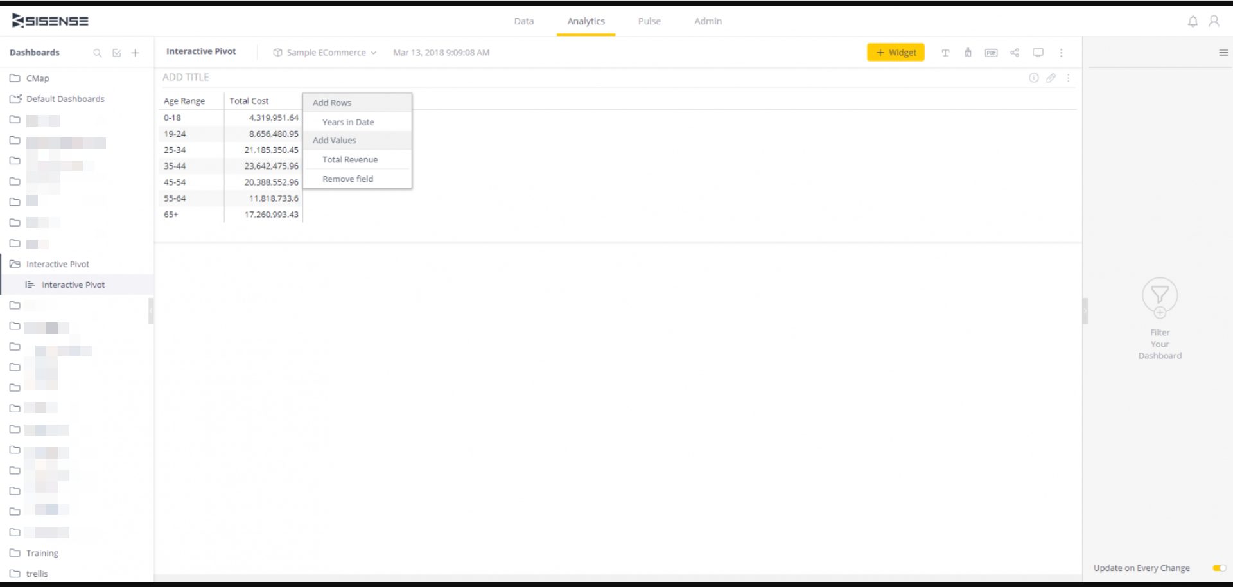
Task: Open the right panel hamburger menu
Action: 1222,53
